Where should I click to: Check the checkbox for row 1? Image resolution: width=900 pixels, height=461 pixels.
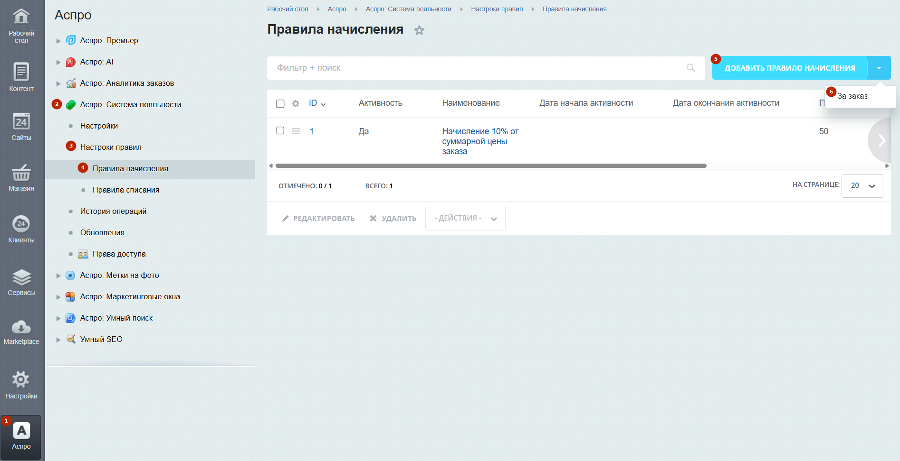point(280,130)
